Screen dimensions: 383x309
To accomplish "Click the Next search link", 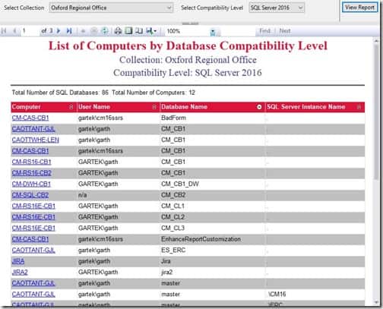I will pos(285,31).
